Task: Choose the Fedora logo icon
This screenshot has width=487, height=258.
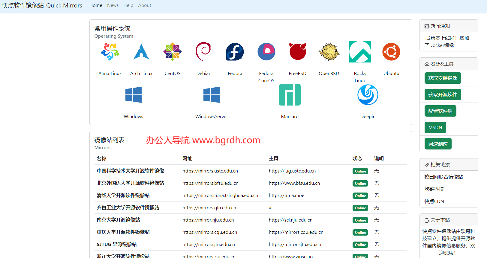Action: pos(235,52)
